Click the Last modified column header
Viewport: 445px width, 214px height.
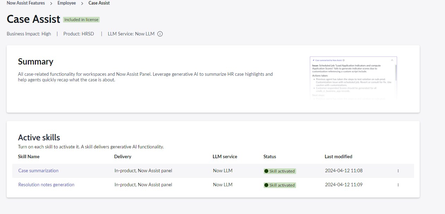click(338, 157)
